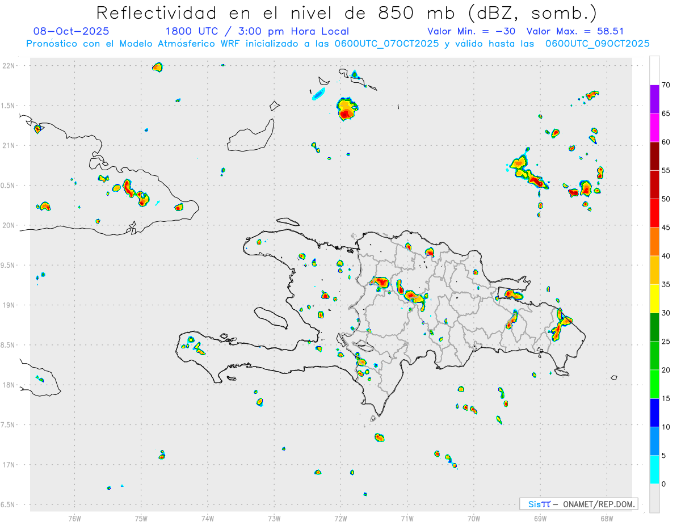Click the colorbar value label "45"
681x526 pixels.
coord(666,228)
